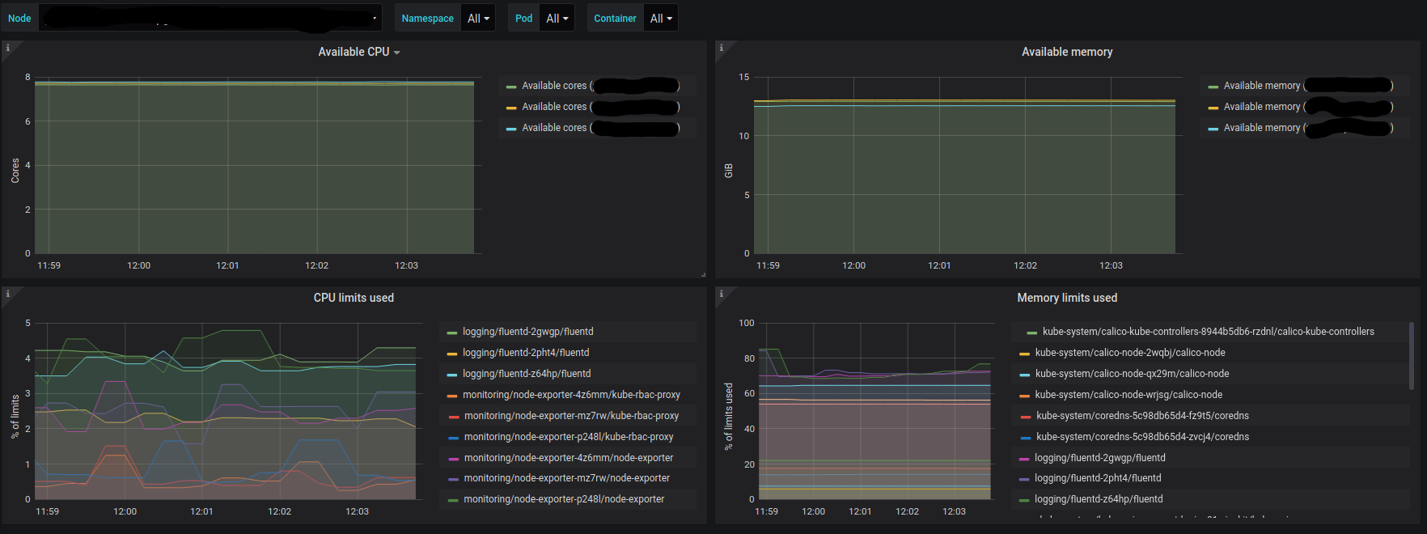Toggle monitoring/node-exporter-p248l/node-exporter series visibility
The image size is (1427, 534).
coord(563,499)
